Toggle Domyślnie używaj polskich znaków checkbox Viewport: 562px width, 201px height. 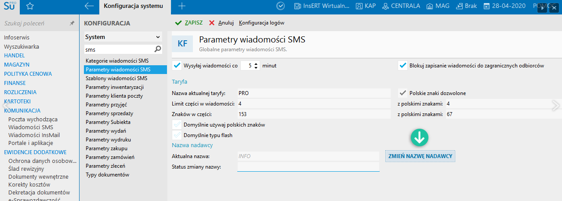pos(177,125)
